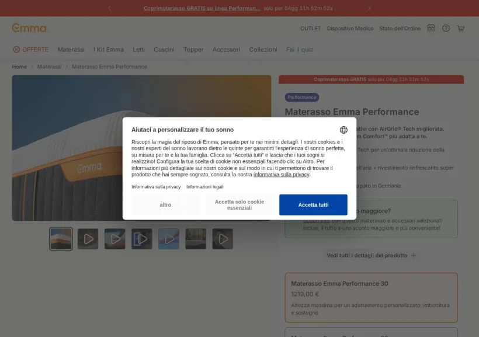Go to Home breadcrumb
Screen dimensions: 479x337
(19, 67)
